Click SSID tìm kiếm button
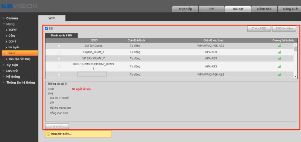This screenshot has width=301, height=142. 284,28
